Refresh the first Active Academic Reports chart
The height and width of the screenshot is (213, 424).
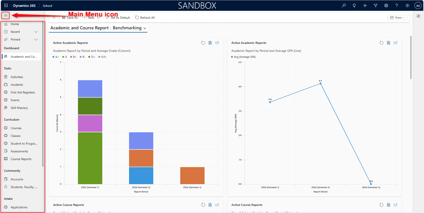pos(203,43)
